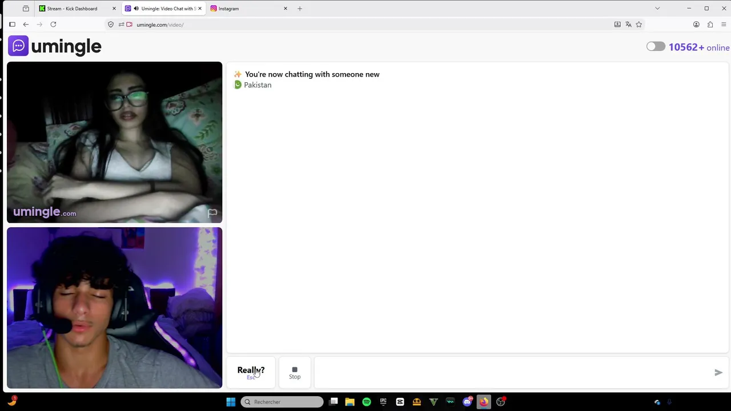Reload the Umingle page

coord(53,25)
